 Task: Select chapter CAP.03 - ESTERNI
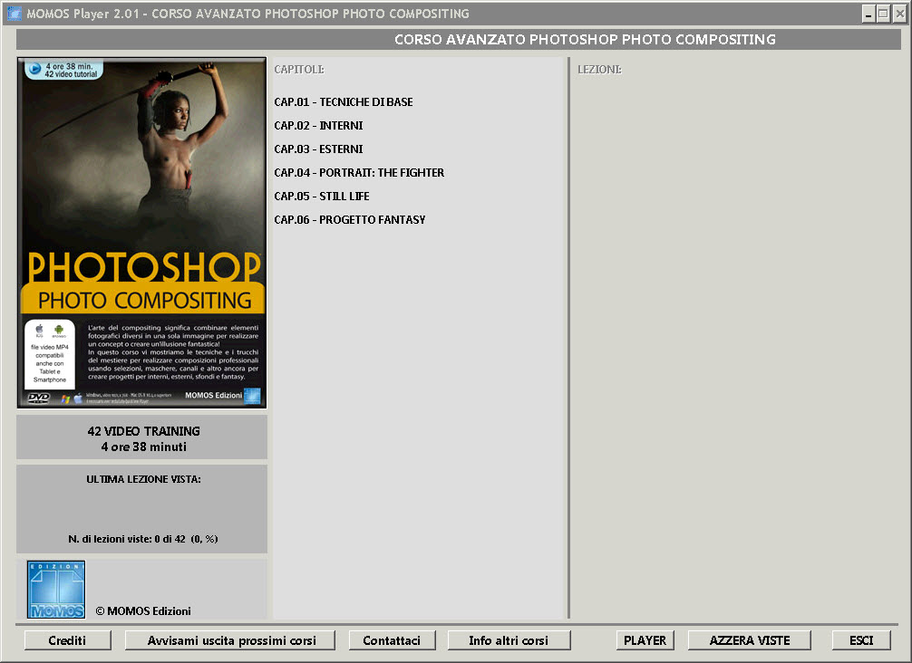tap(318, 149)
